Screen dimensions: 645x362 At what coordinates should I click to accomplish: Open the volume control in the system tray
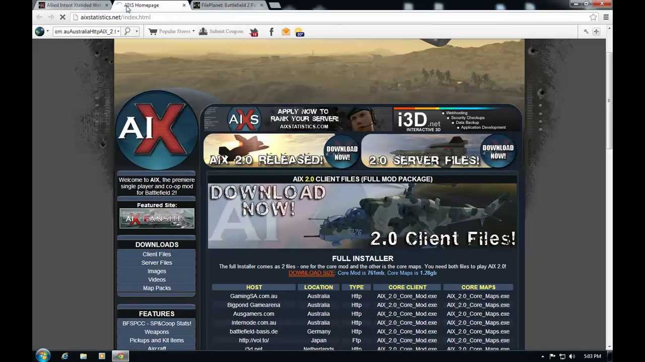click(572, 356)
